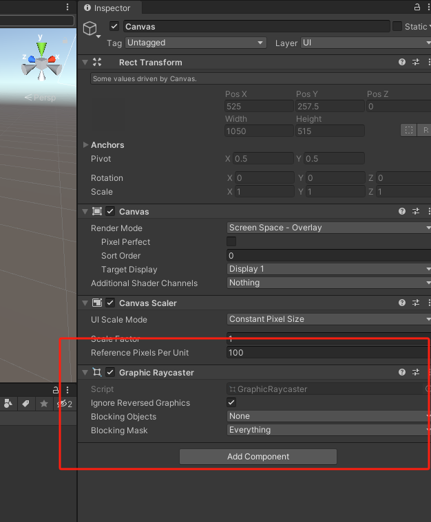Open Rect Transform three-dot context menu

(429, 62)
